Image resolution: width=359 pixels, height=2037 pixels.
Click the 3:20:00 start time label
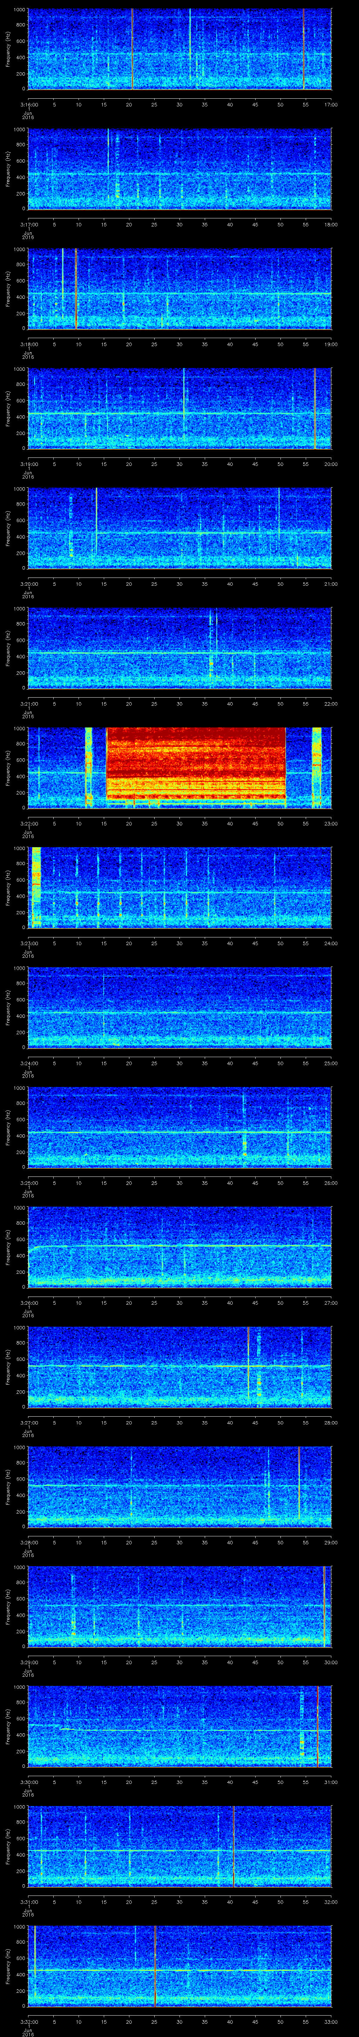[x=28, y=584]
